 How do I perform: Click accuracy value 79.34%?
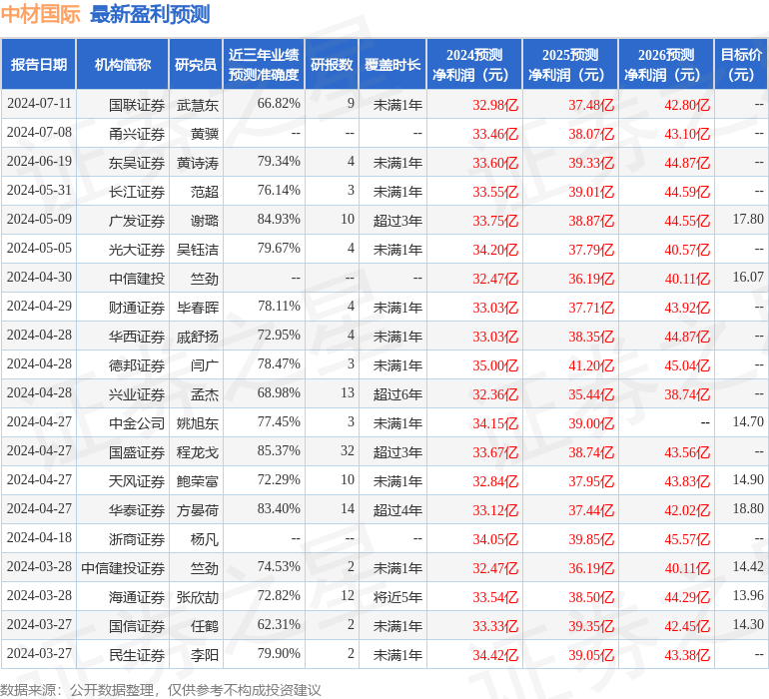(279, 162)
